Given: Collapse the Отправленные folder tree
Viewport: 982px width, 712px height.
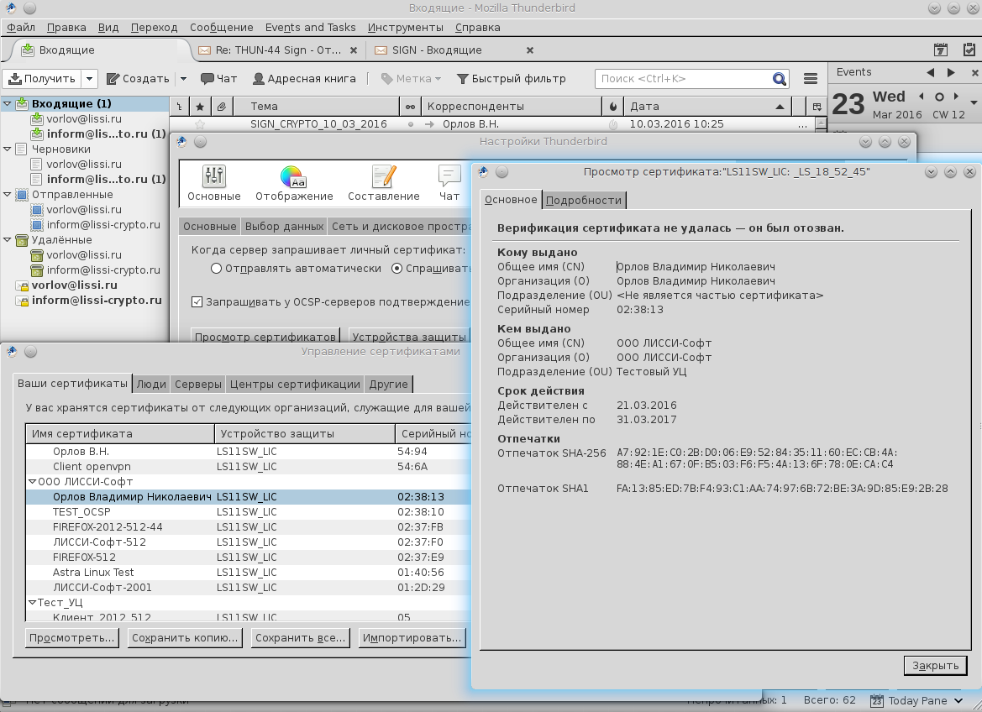Looking at the screenshot, I should [x=8, y=195].
